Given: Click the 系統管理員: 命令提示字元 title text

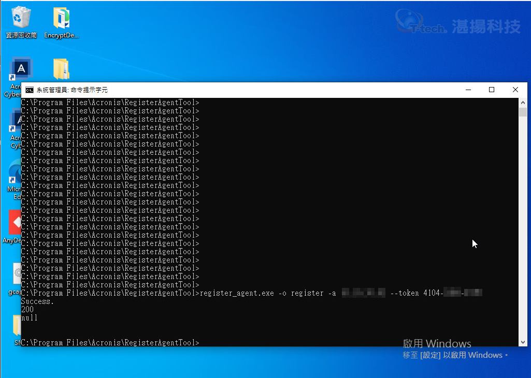Looking at the screenshot, I should [x=72, y=90].
